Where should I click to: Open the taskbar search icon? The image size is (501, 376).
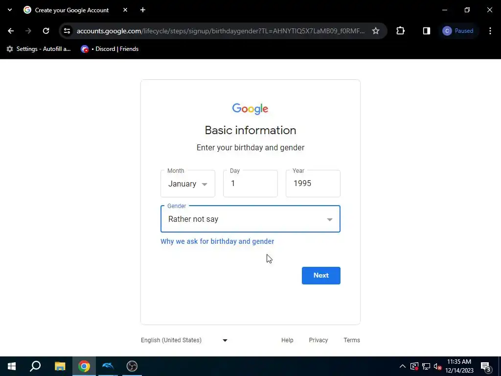tap(35, 366)
